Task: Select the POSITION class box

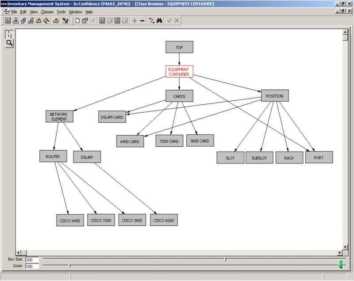Action: [275, 96]
